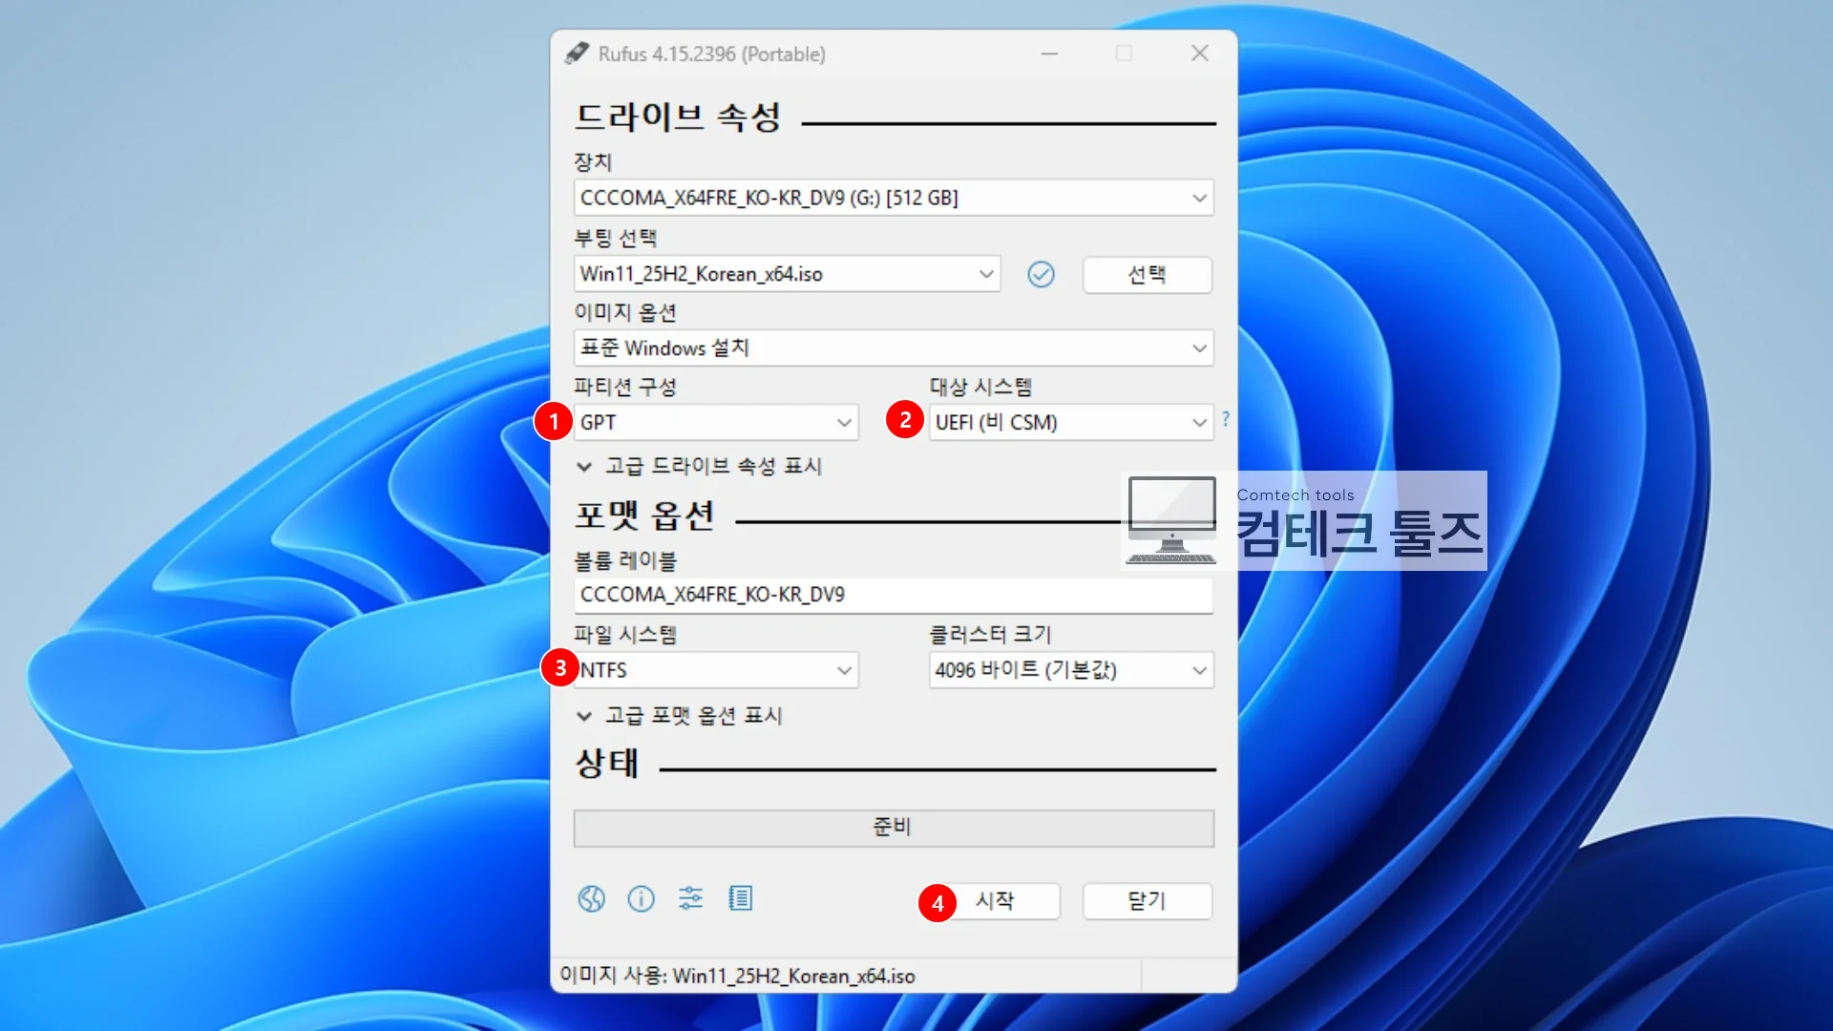Show the log window icon
Viewport: 1833px width, 1031px height.
click(740, 898)
